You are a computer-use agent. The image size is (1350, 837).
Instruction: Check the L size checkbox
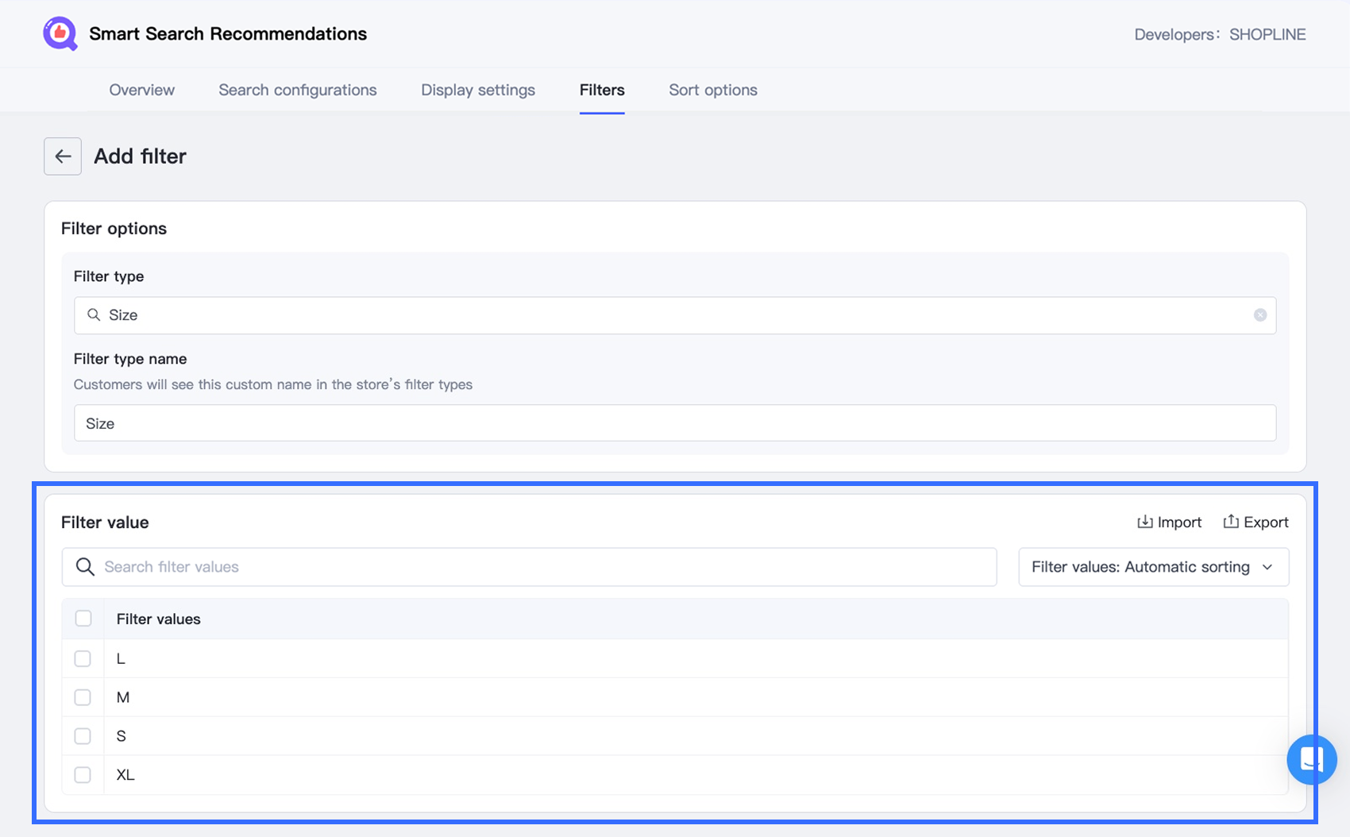83,658
